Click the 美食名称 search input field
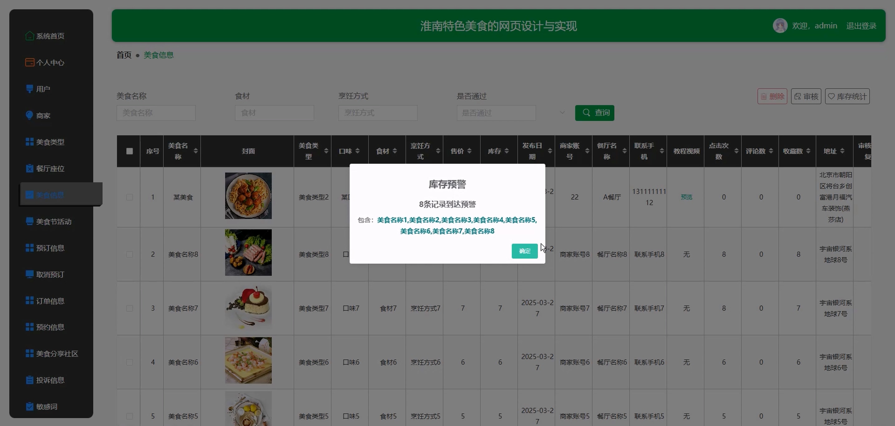Image resolution: width=895 pixels, height=426 pixels. (156, 113)
